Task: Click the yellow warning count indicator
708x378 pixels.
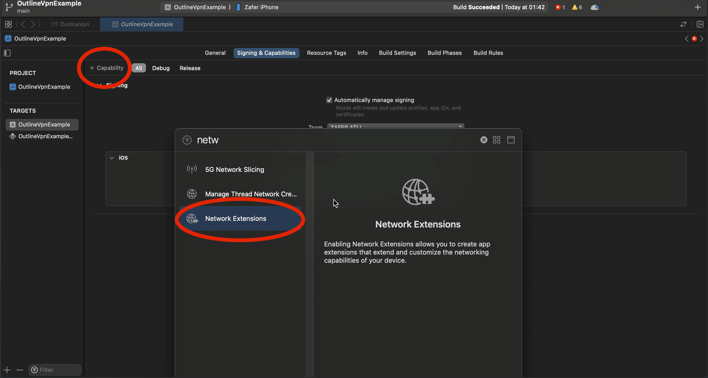Action: [577, 7]
